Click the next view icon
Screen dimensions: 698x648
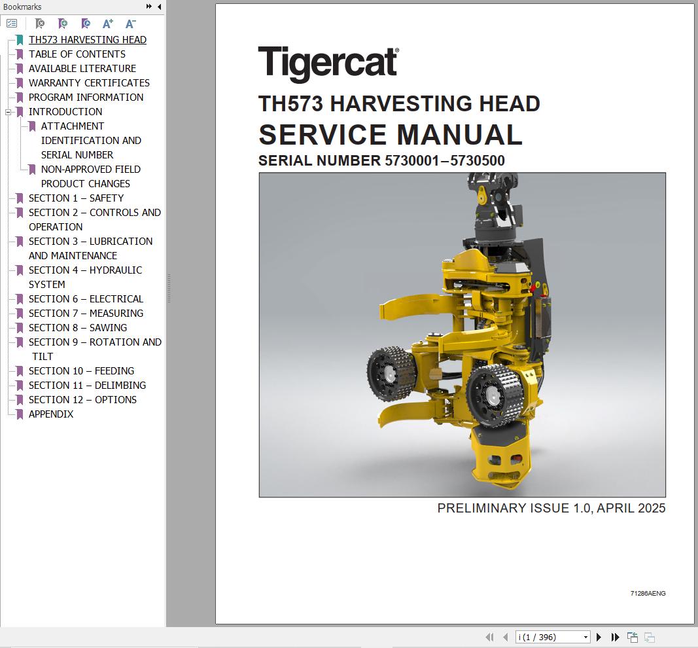pos(650,636)
